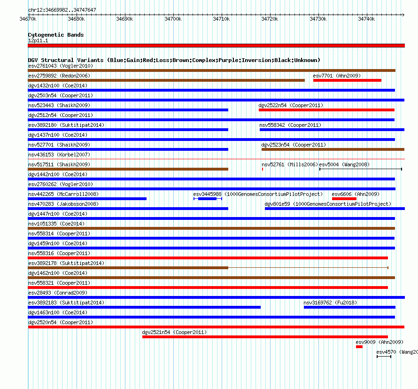The height and width of the screenshot is (389, 418).
Task: Select the esv9009 (Ahn2009) label
Action: pos(379,342)
